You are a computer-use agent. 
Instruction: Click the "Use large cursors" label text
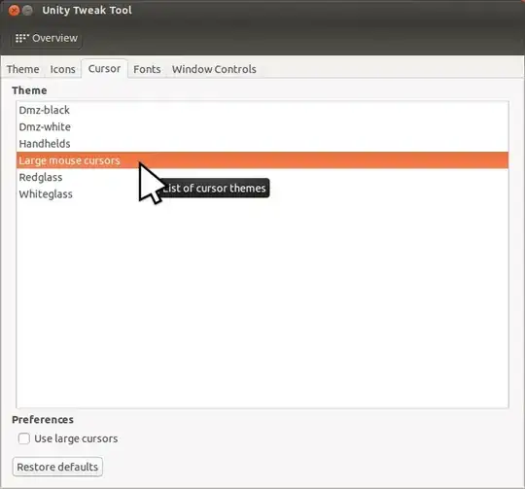pyautogui.click(x=76, y=438)
